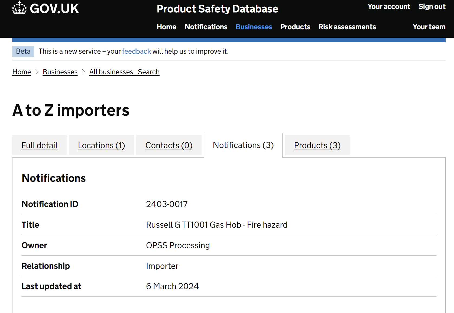
Task: Open the Businesses navigation item
Action: (254, 27)
